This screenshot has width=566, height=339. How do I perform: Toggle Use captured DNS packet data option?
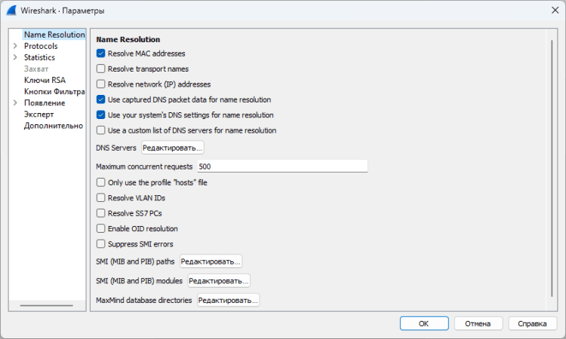tap(101, 99)
